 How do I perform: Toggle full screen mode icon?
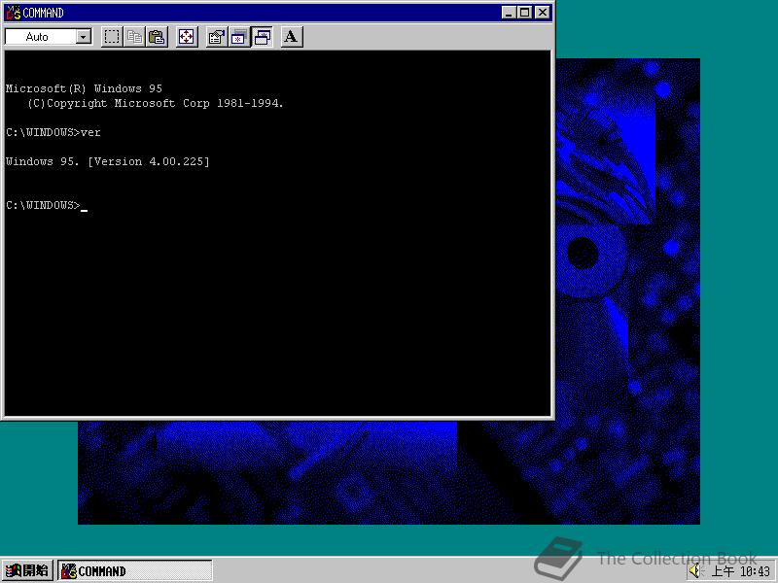187,37
